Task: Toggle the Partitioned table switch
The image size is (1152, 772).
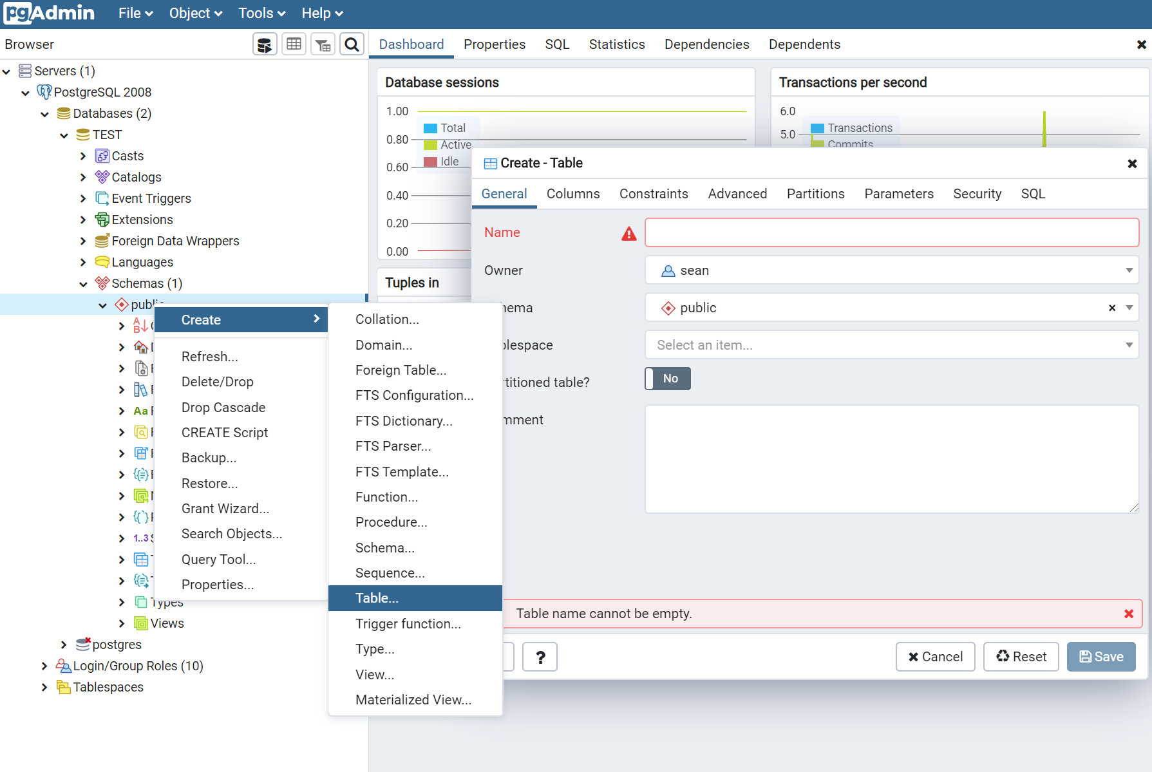Action: [x=668, y=379]
